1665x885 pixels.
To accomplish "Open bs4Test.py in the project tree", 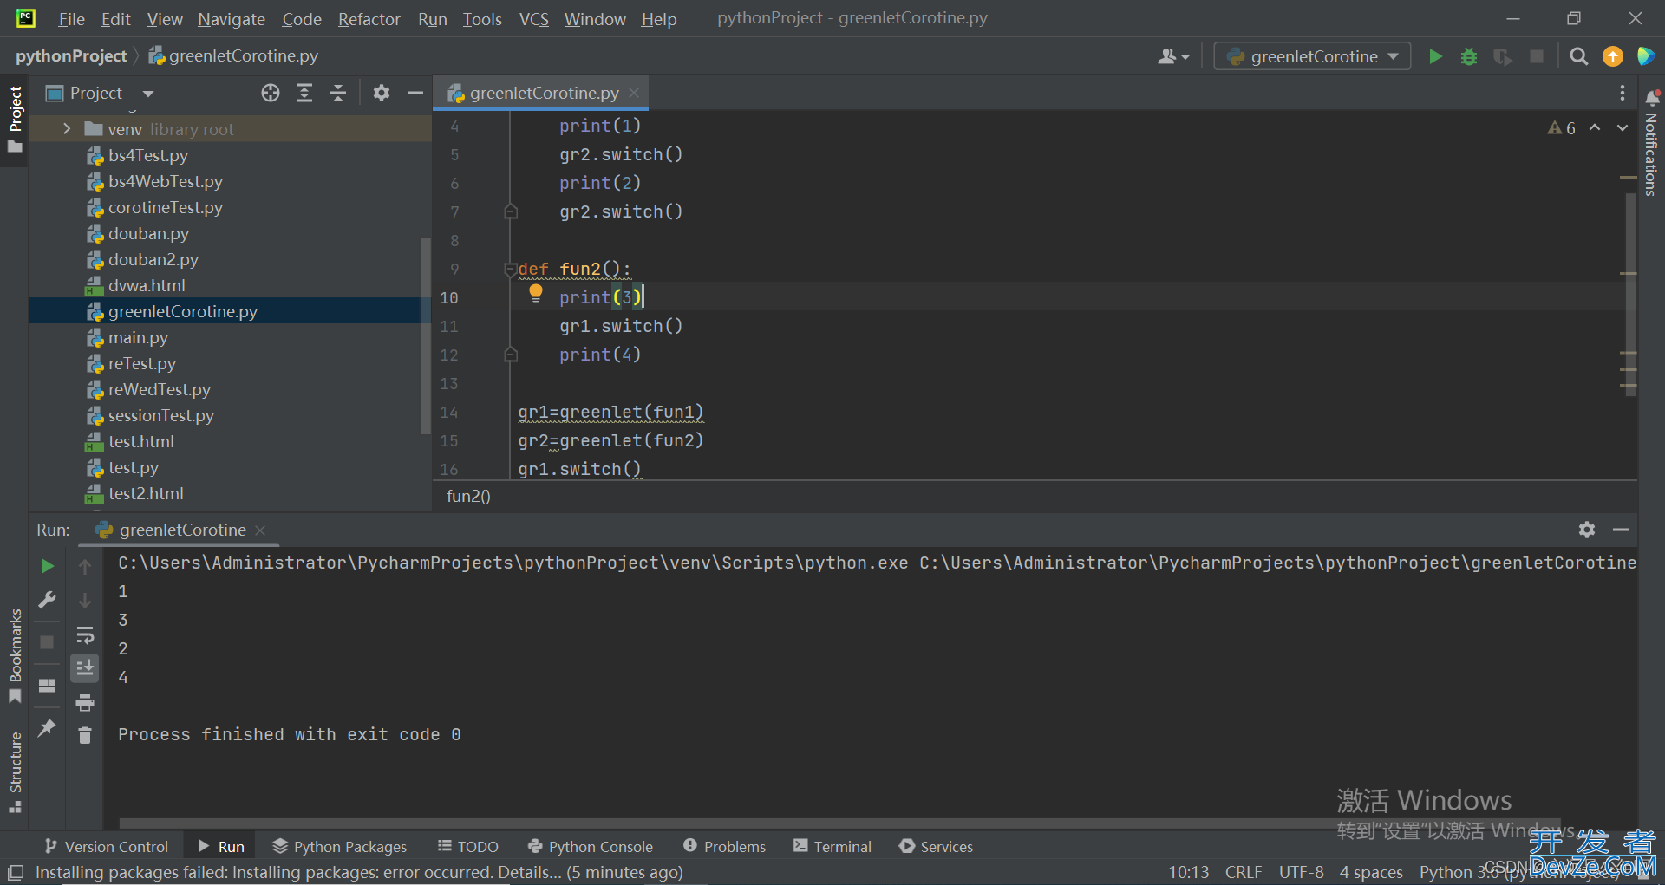I will (147, 155).
